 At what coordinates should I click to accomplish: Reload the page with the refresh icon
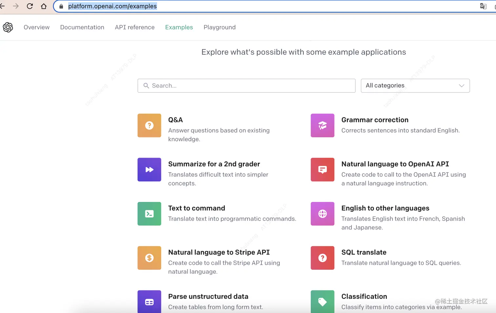(30, 6)
